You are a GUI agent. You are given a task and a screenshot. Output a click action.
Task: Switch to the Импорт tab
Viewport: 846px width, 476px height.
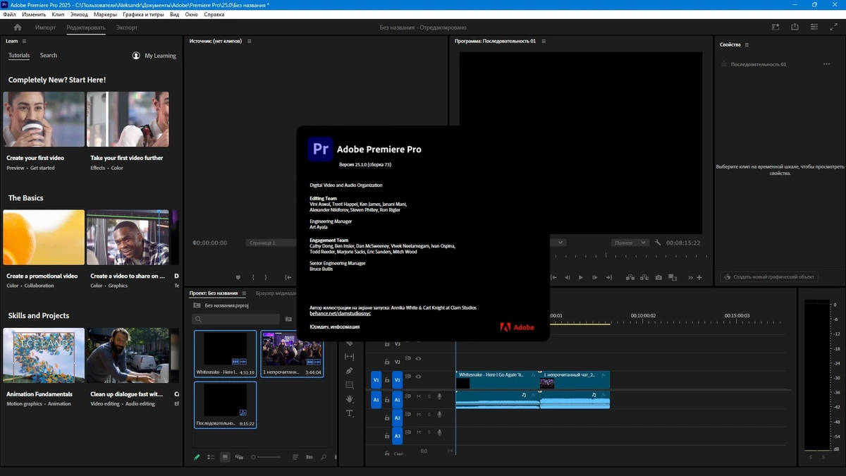tap(45, 28)
